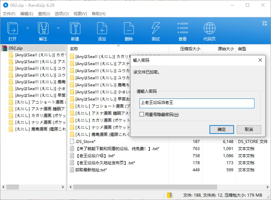Click the 确定 button in password dialog
271x200 pixels.
coord(222,129)
